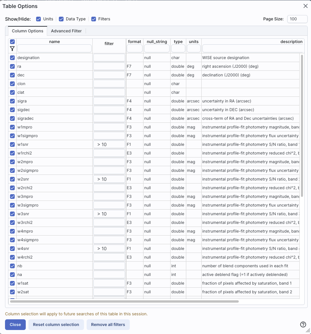This screenshot has height=334, width=311.
Task: Close the Table Options dialog with X
Action: tap(305, 6)
